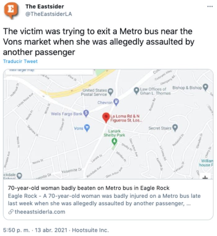Screen dimensions: 217x236
Task: Click the Lanark Shelby Park green marker
Action: 114,141
